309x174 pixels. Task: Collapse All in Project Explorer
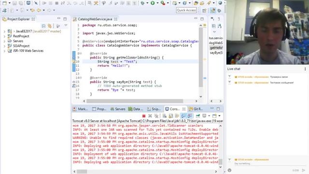[x=43, y=26]
